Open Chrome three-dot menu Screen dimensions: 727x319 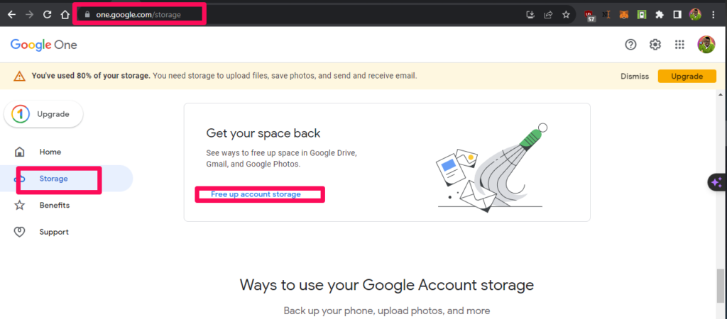[x=713, y=14]
